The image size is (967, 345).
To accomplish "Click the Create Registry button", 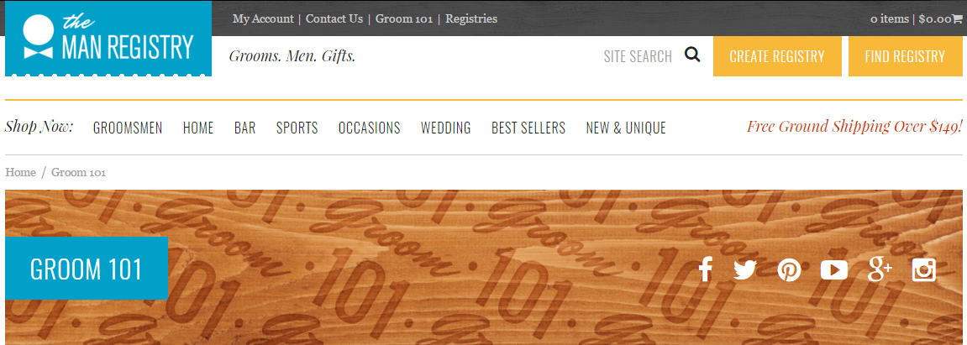I will point(777,57).
